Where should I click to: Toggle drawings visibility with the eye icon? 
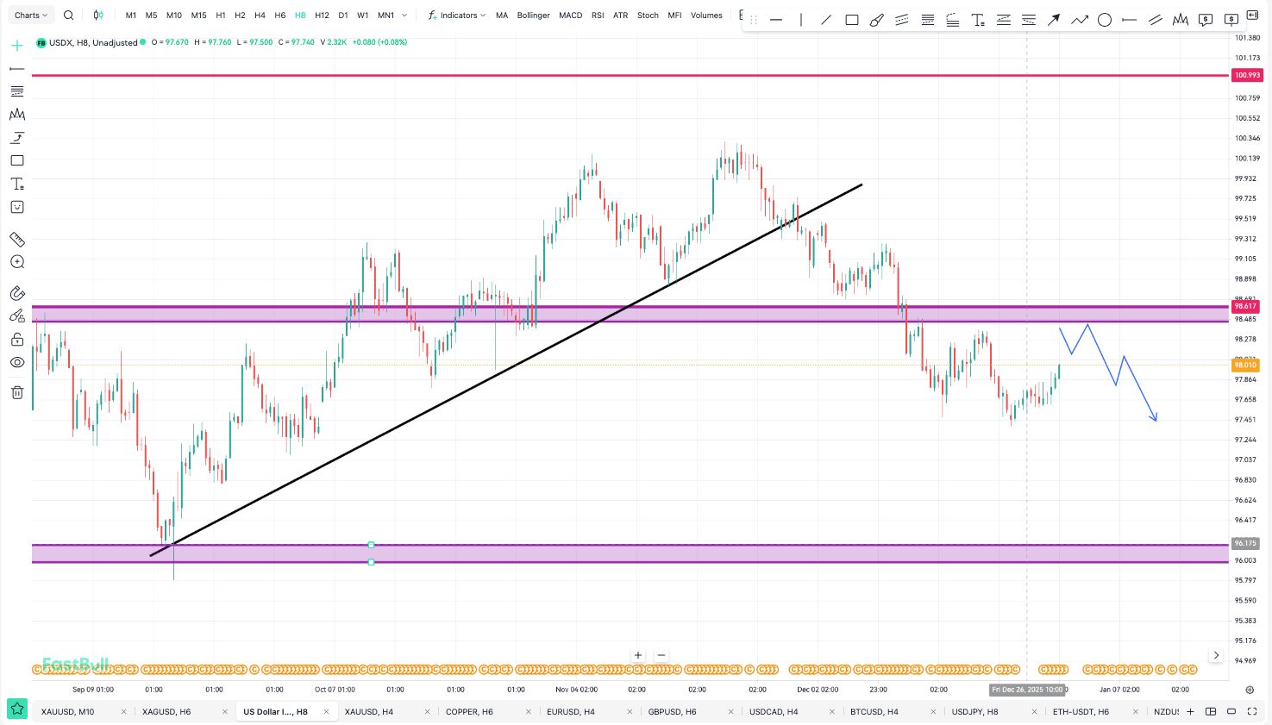pos(17,363)
